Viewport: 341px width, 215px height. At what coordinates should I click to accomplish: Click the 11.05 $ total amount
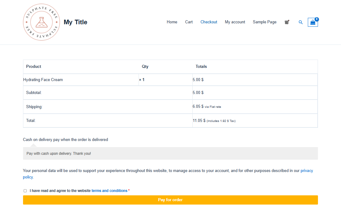[199, 120]
